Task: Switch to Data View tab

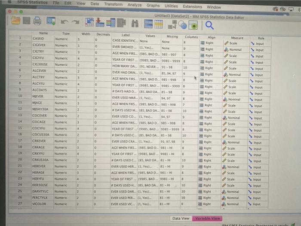Action: (x=181, y=218)
